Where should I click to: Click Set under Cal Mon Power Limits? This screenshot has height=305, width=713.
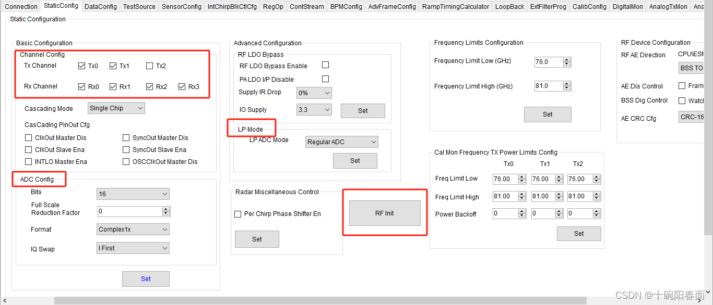[x=579, y=234]
